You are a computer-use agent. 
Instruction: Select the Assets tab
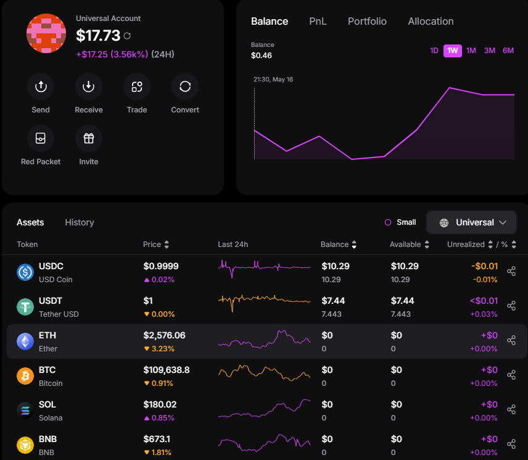30,222
